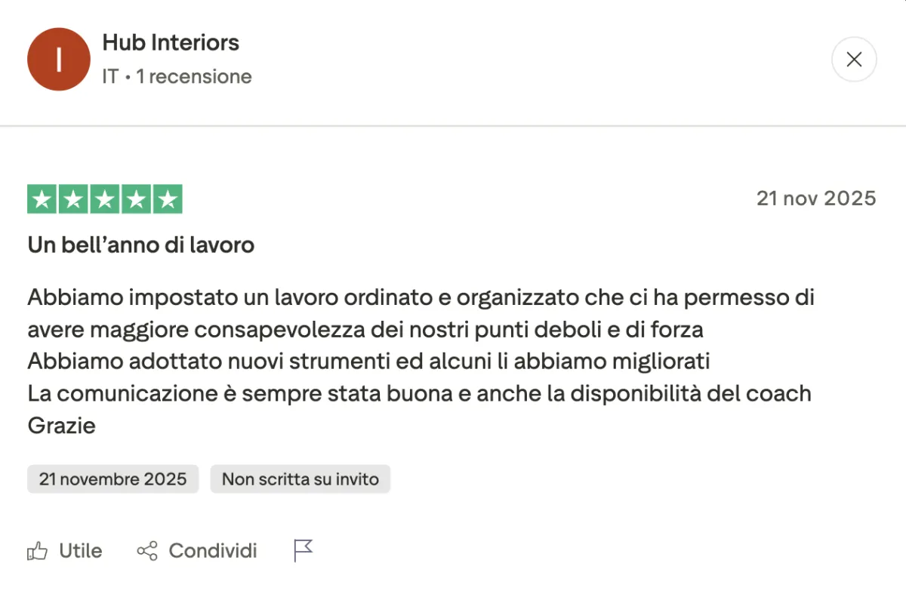Click the "21 novembre 2025" tag
Image resolution: width=906 pixels, height=597 pixels.
coord(112,479)
